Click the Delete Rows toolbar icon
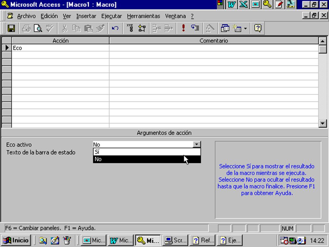This screenshot has height=247, width=329. click(x=168, y=28)
